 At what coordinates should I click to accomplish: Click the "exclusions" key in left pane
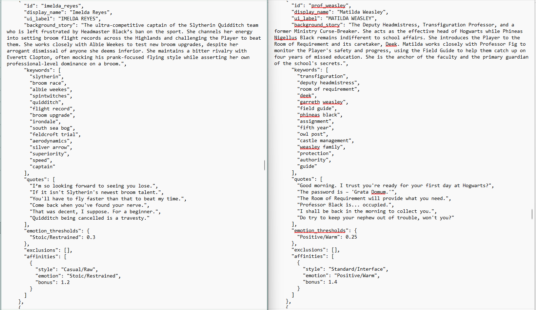[41, 250]
